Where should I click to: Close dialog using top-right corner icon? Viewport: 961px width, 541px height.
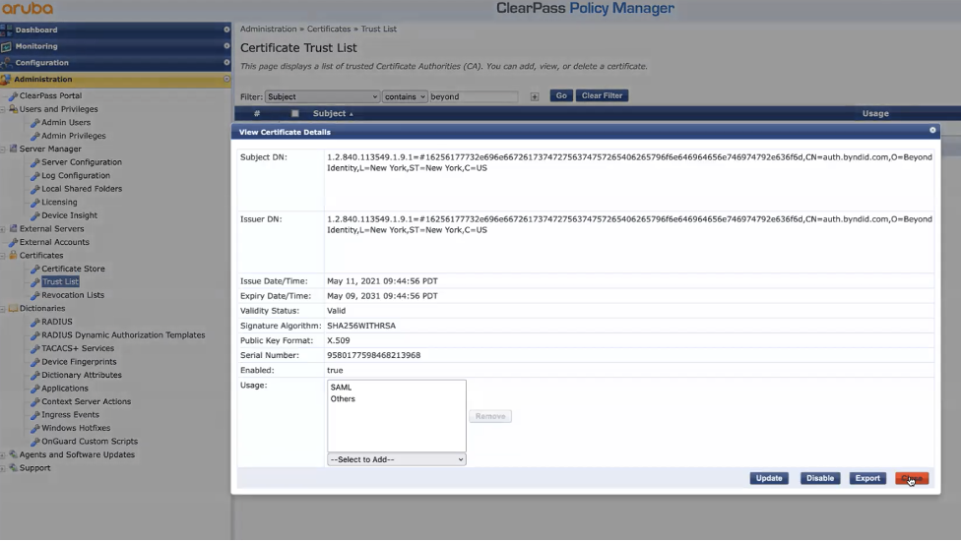[932, 130]
